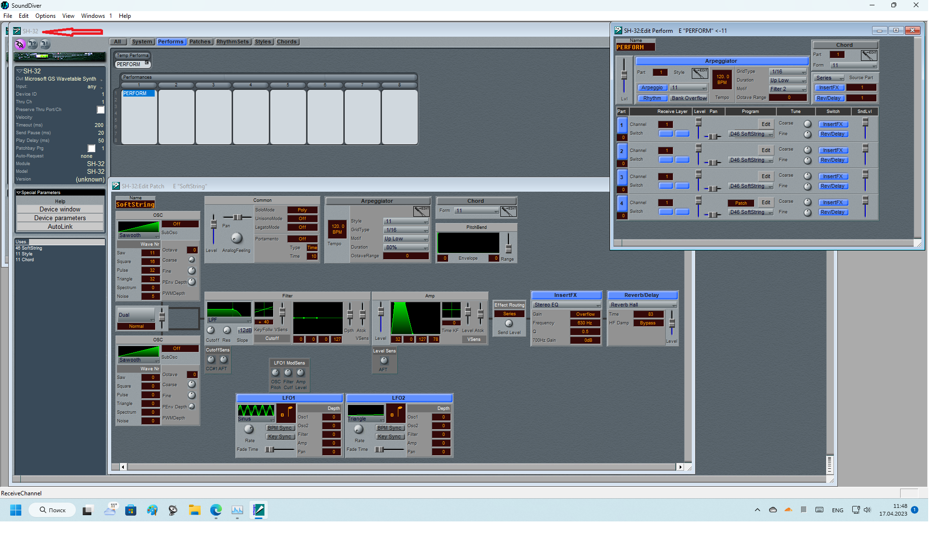Open the Edit Patch Chord form edit icon

pyautogui.click(x=509, y=211)
